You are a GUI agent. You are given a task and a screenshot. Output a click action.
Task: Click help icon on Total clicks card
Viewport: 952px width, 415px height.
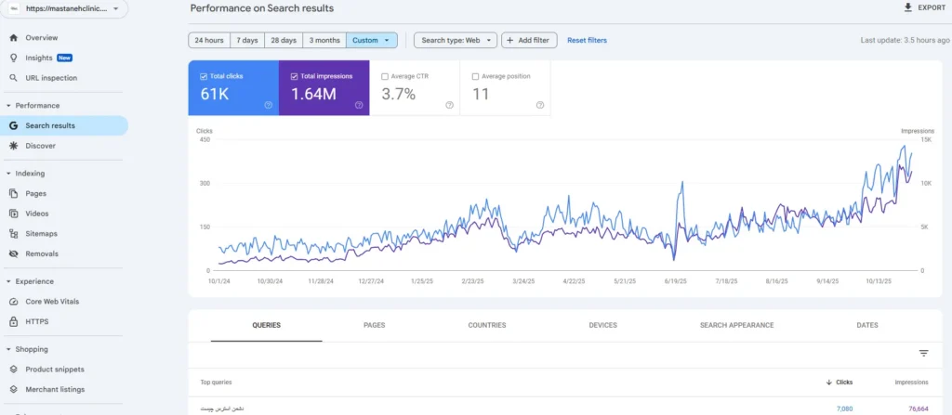[268, 106]
